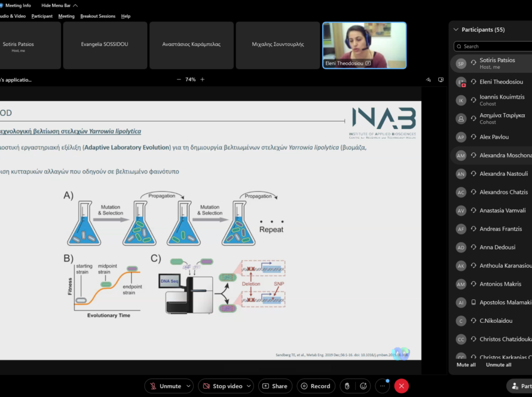Click the red Leave meeting button

click(402, 386)
